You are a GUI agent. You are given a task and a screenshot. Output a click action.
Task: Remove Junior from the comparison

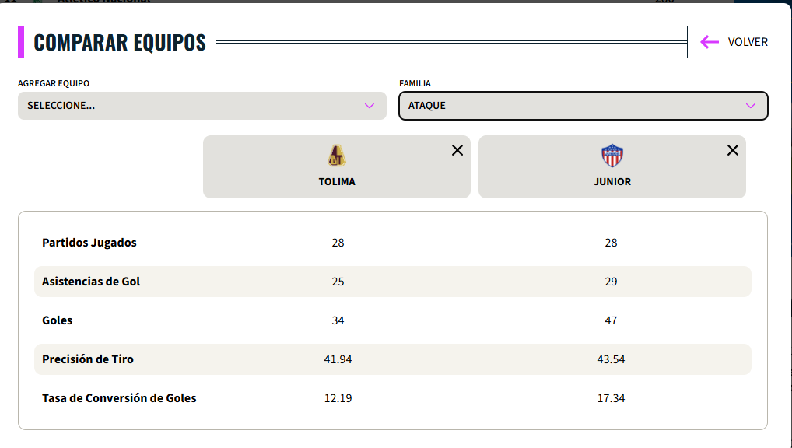pos(733,150)
